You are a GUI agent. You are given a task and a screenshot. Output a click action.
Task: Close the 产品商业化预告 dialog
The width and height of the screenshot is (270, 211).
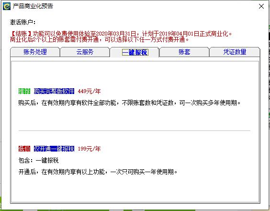pos(261,6)
